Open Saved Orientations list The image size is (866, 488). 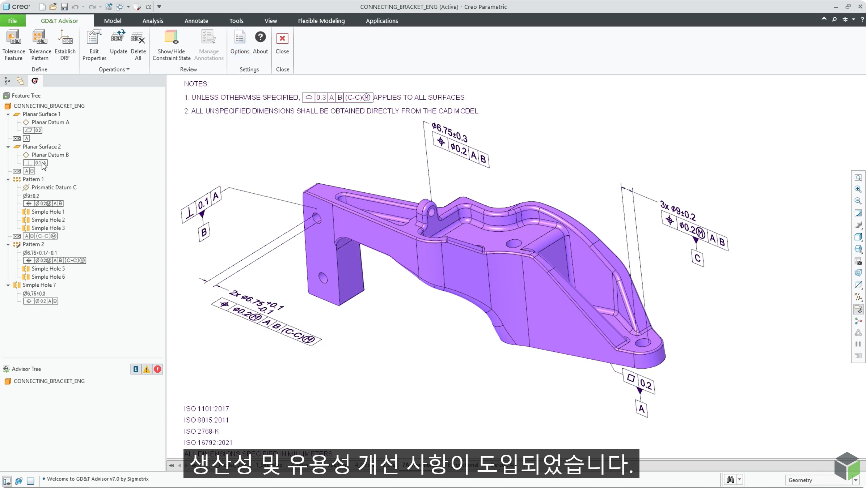858,249
